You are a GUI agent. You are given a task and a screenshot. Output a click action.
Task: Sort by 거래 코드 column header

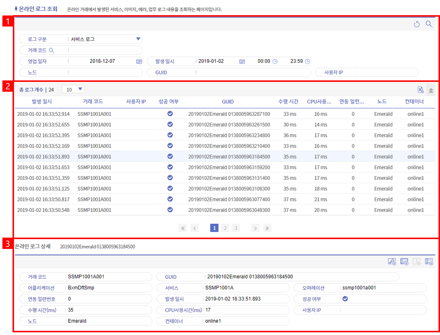click(93, 102)
